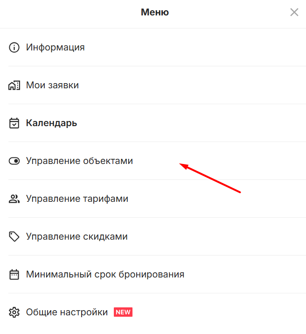306x334 pixels.
Task: Click the price tag icon for Управление скидками
Action: pos(14,237)
